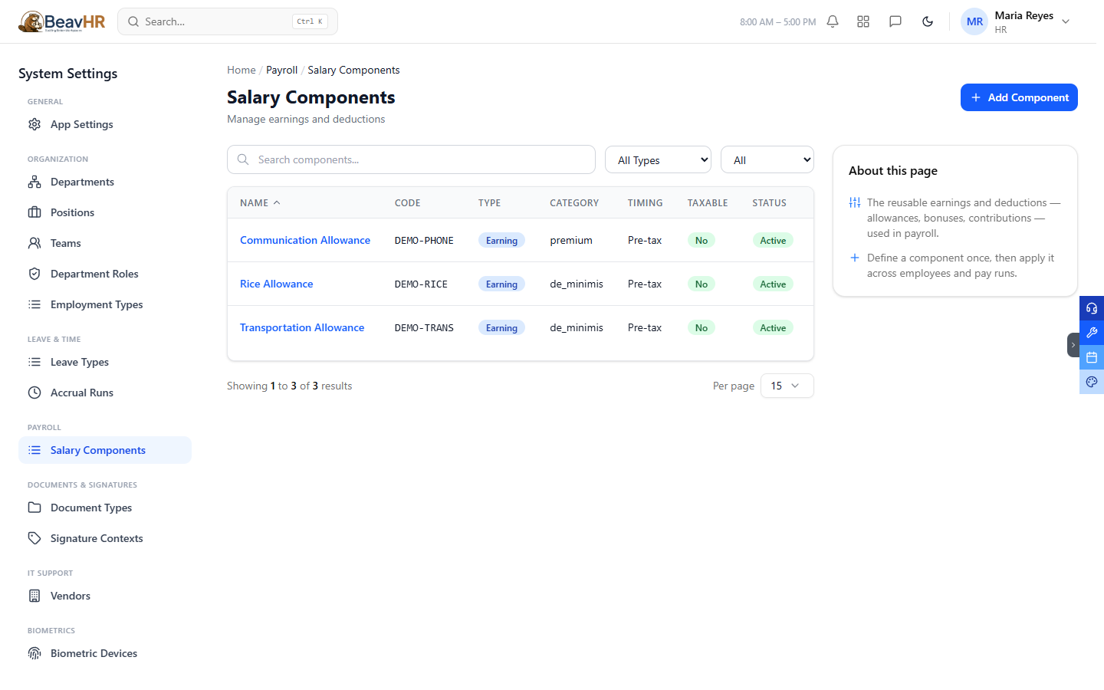Open the chat messages icon
The width and height of the screenshot is (1104, 690).
point(895,21)
